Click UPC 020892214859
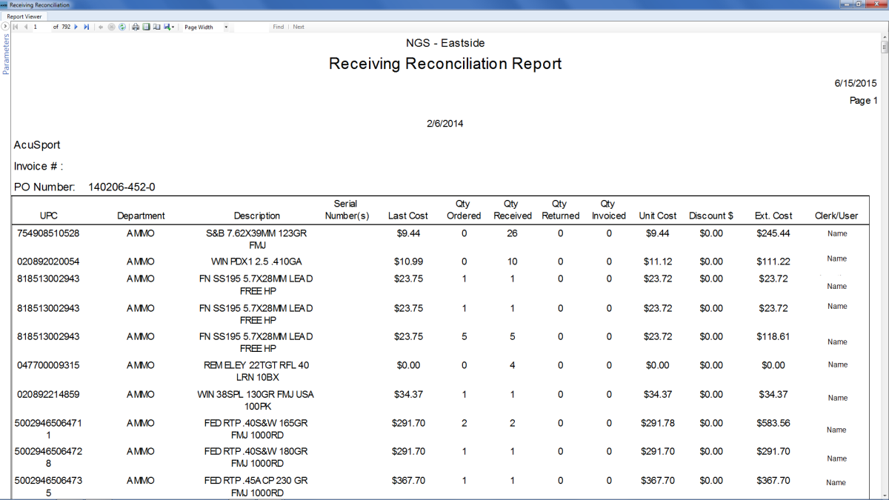Screen dimensions: 889x500 pyautogui.click(x=49, y=394)
